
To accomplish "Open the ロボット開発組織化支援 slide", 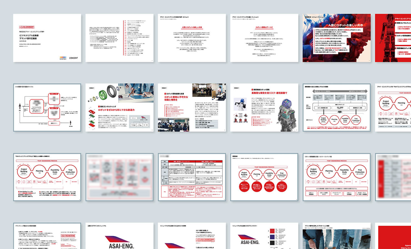I will point(192,108).
